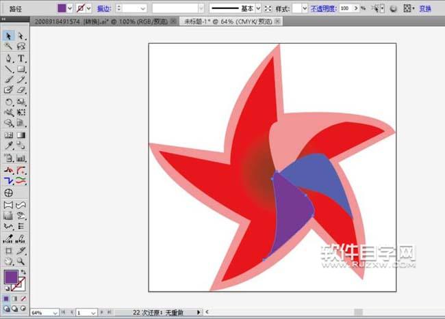
Task: Open the 样式 graphic style dropdown
Action: pos(305,8)
